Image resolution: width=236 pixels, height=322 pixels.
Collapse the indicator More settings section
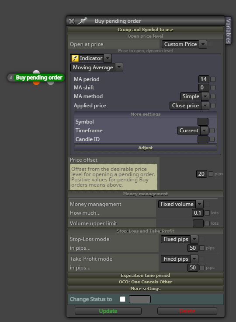click(146, 114)
